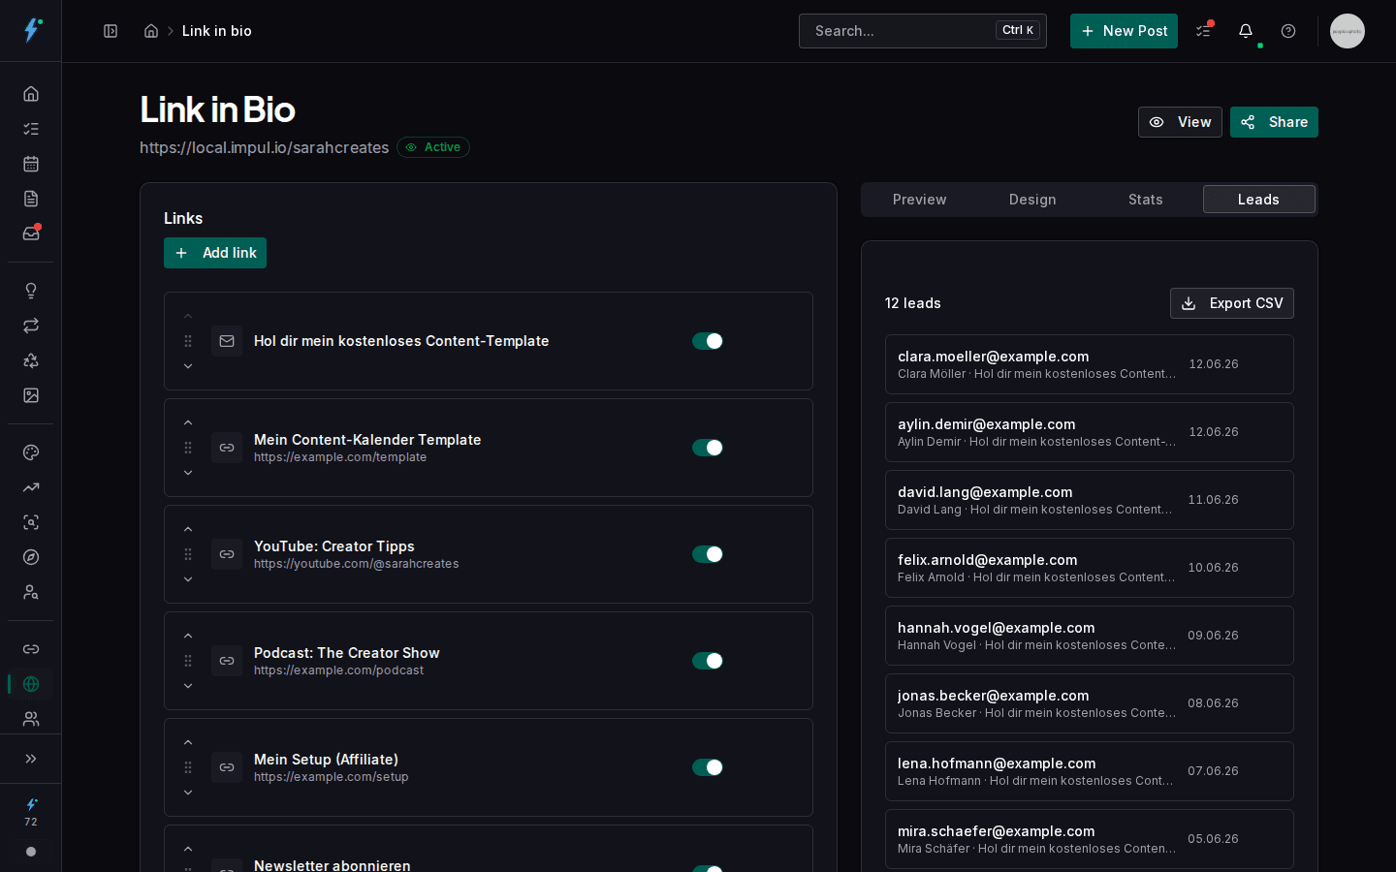1396x872 pixels.
Task: Open the calendar sidebar icon
Action: [x=31, y=164]
